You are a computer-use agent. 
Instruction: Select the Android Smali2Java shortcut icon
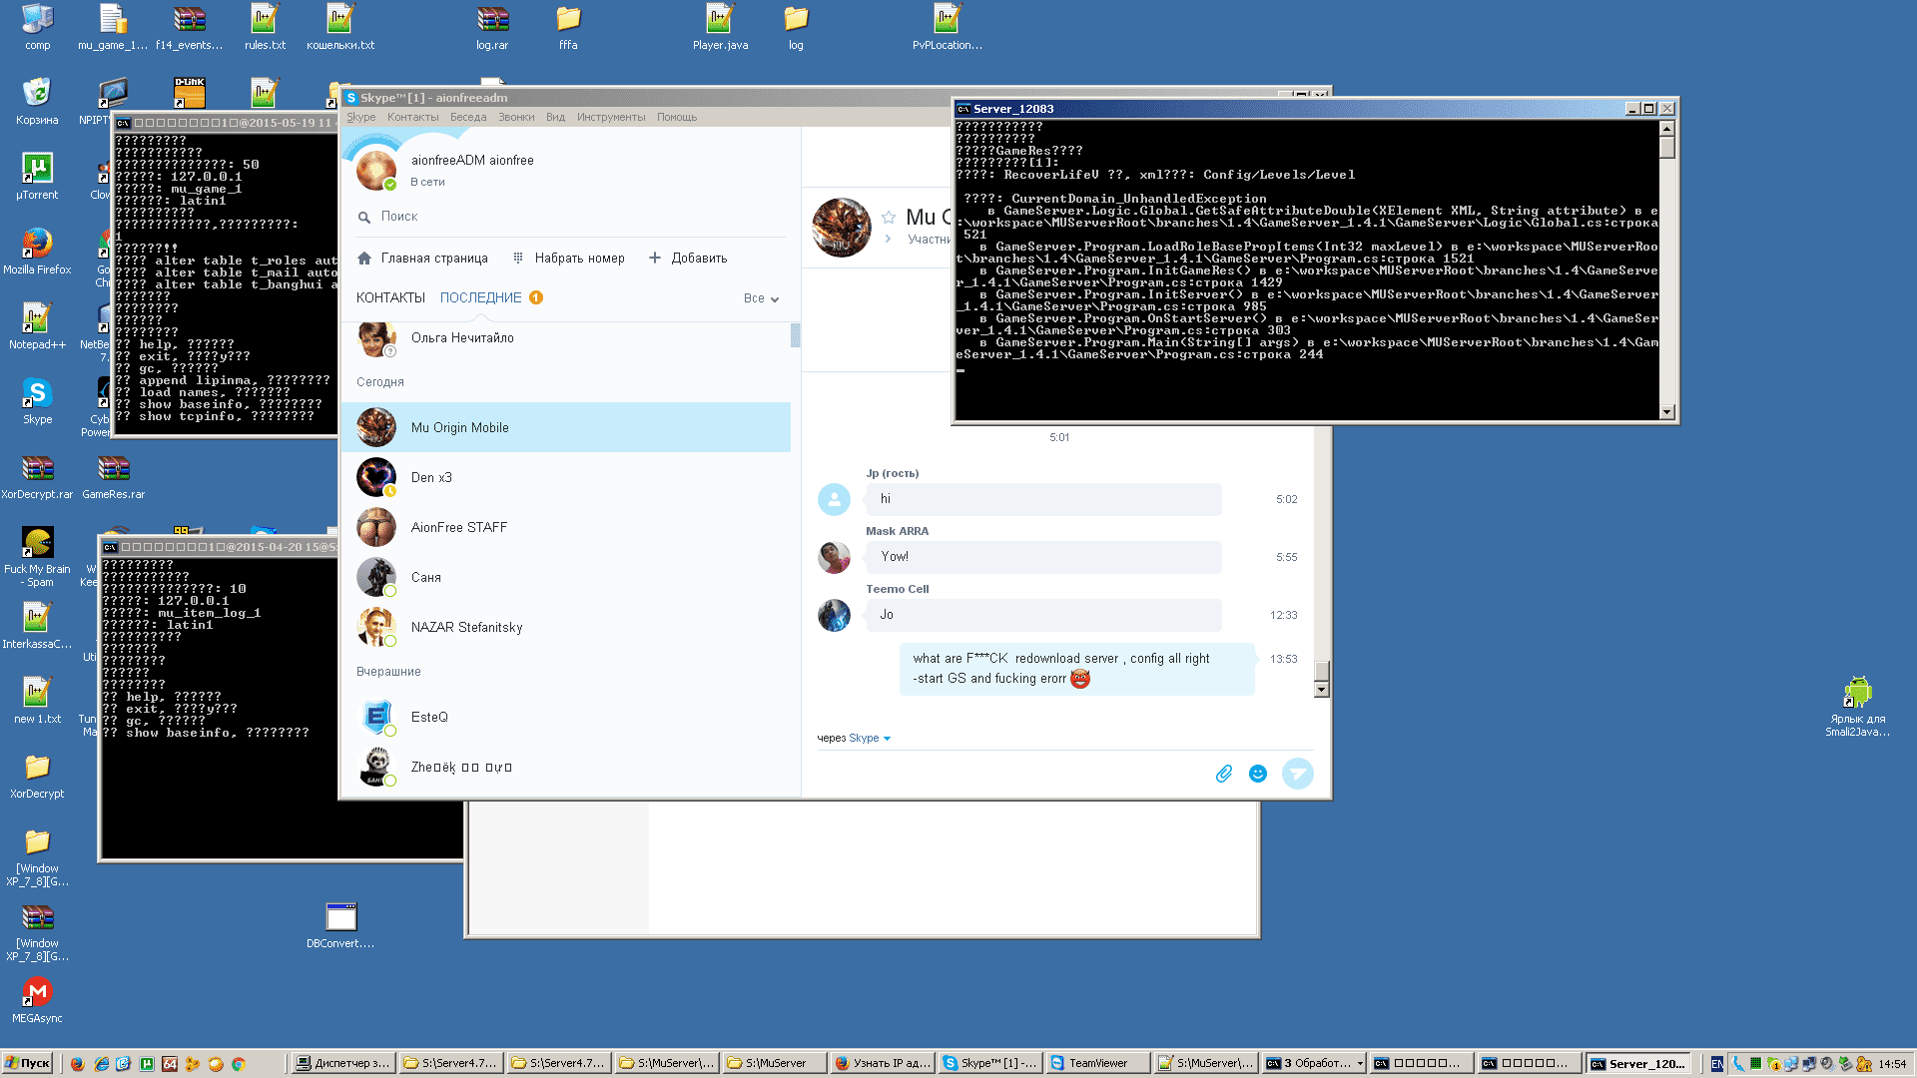pos(1857,705)
